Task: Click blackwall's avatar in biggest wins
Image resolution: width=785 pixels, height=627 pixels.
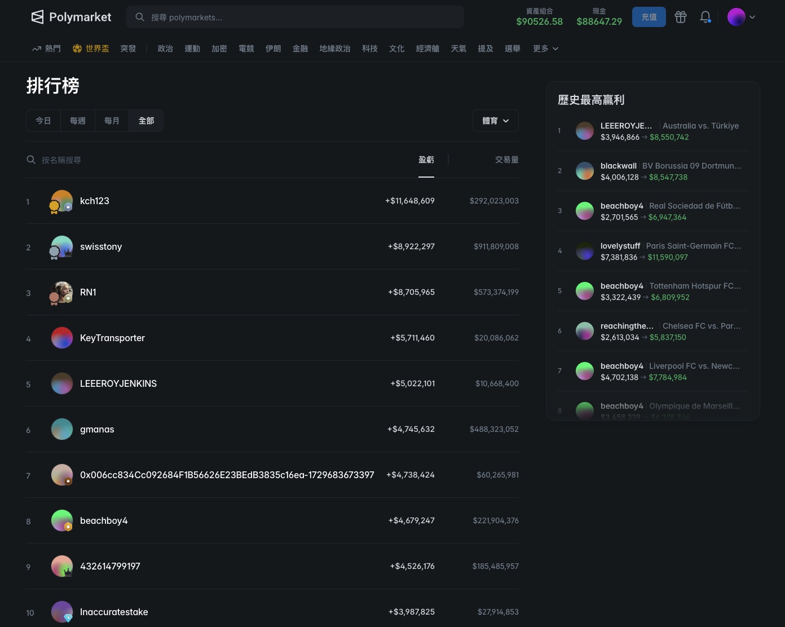Action: 585,171
